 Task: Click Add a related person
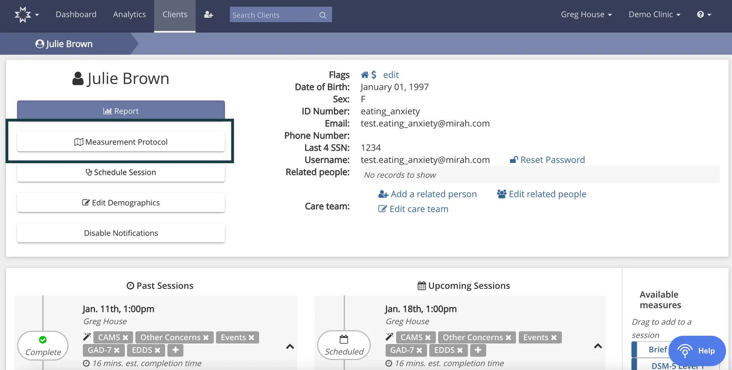point(434,194)
